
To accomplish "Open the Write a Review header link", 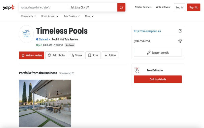I will click(x=163, y=7).
